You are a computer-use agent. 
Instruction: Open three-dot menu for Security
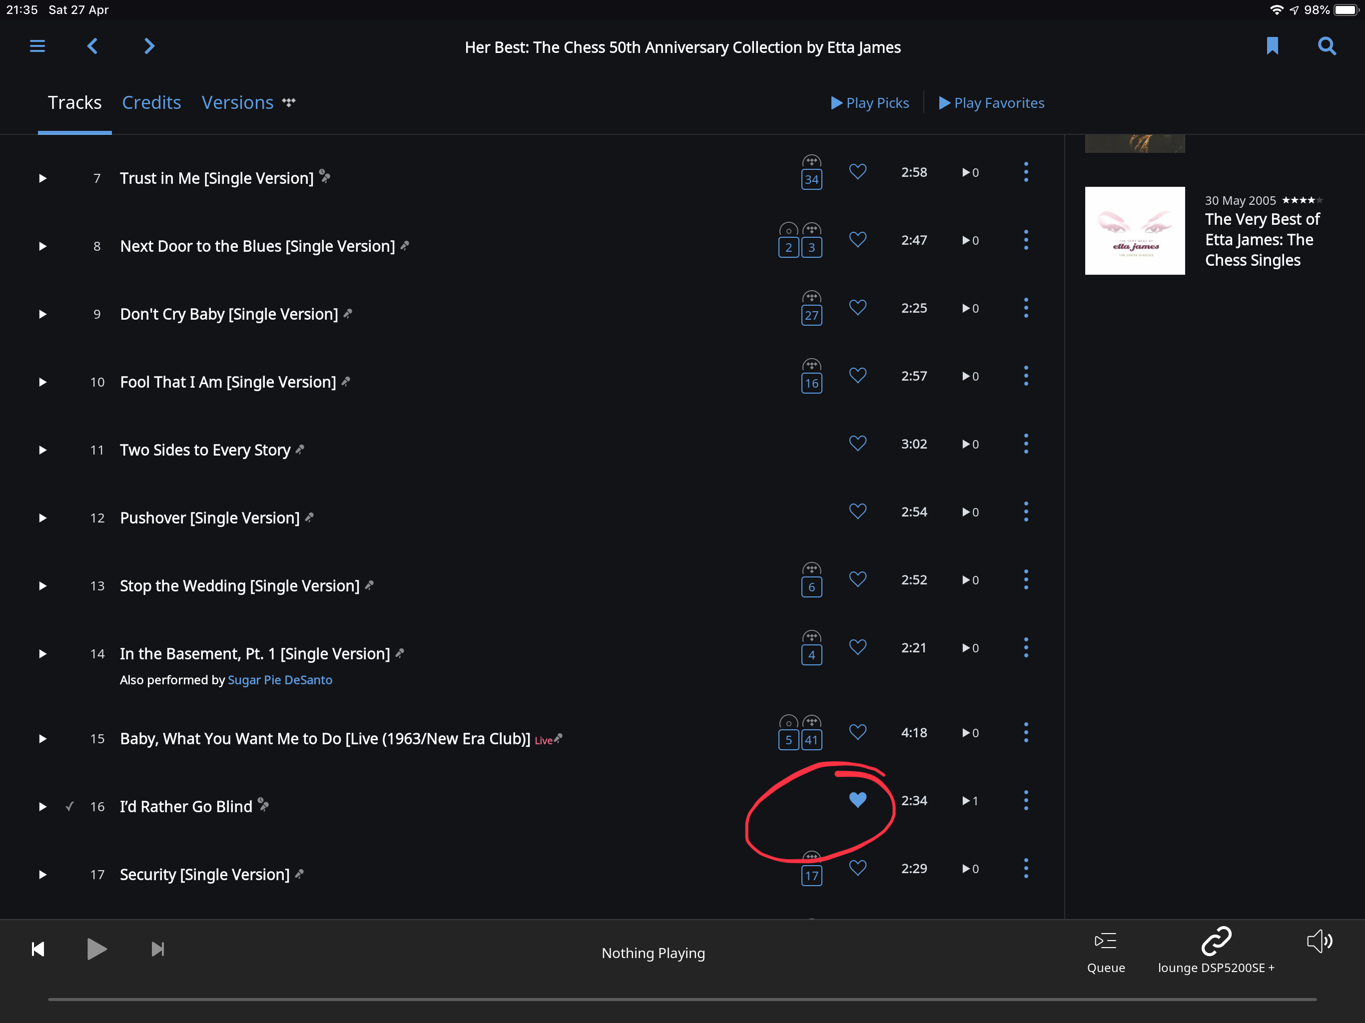tap(1026, 868)
